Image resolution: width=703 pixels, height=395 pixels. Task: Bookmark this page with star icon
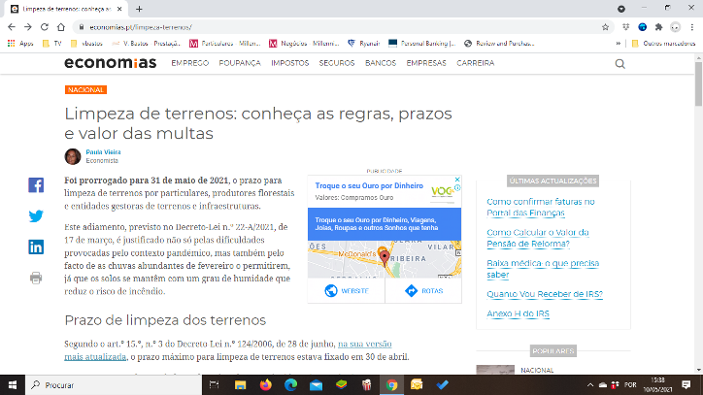point(605,27)
